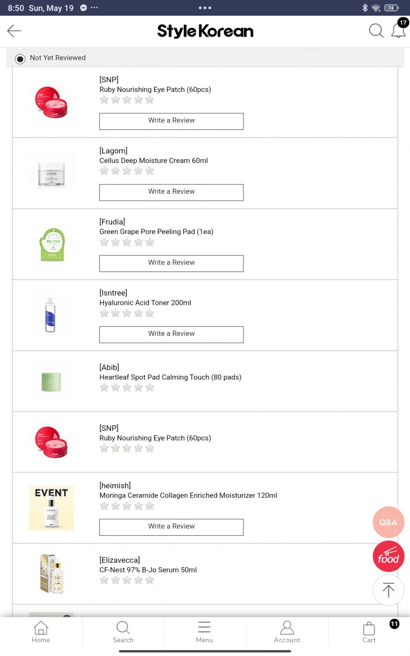Go to the Home tab

(x=41, y=632)
